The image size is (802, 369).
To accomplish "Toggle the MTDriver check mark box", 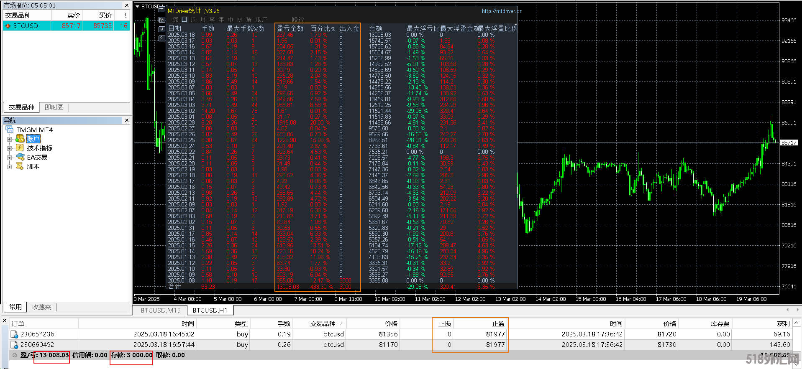I will pyautogui.click(x=162, y=29).
